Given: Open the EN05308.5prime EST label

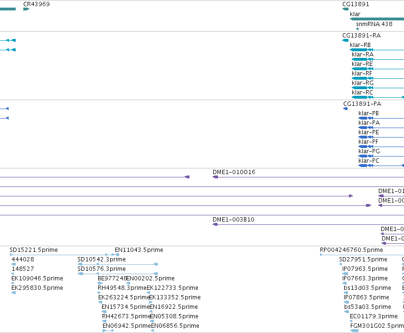Looking at the screenshot, I should coord(174,316).
